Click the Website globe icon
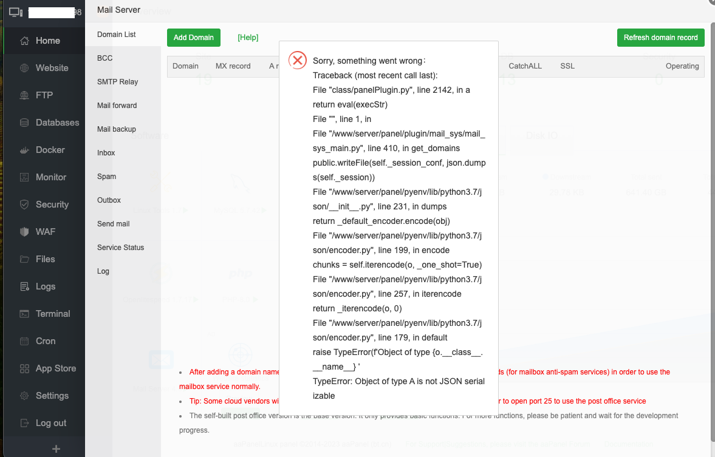The height and width of the screenshot is (457, 715). point(24,68)
